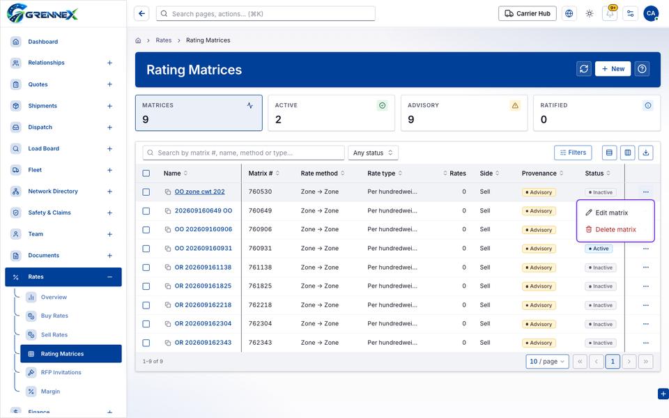
Task: Tick the select-all checkbox in table header
Action: [146, 173]
